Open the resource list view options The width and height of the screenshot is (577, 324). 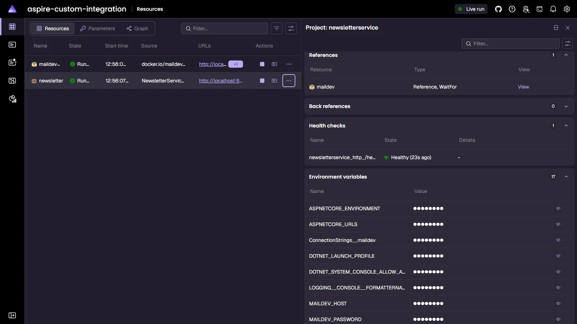[x=291, y=28]
